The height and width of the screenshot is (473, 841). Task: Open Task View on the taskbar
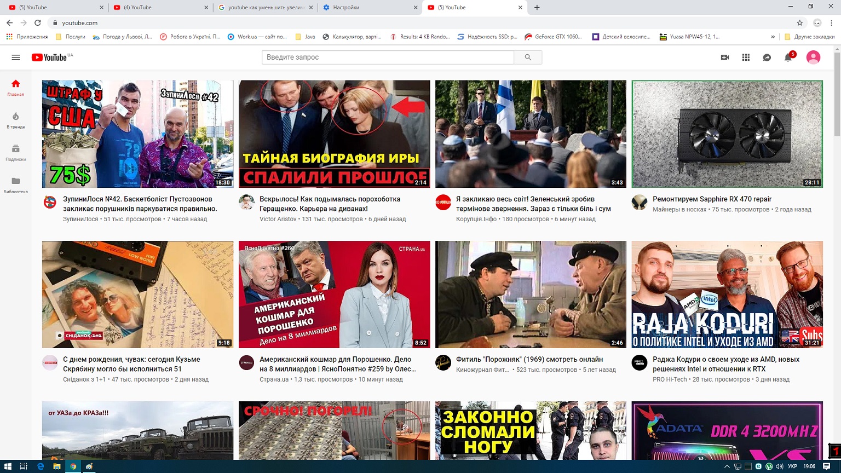(24, 466)
